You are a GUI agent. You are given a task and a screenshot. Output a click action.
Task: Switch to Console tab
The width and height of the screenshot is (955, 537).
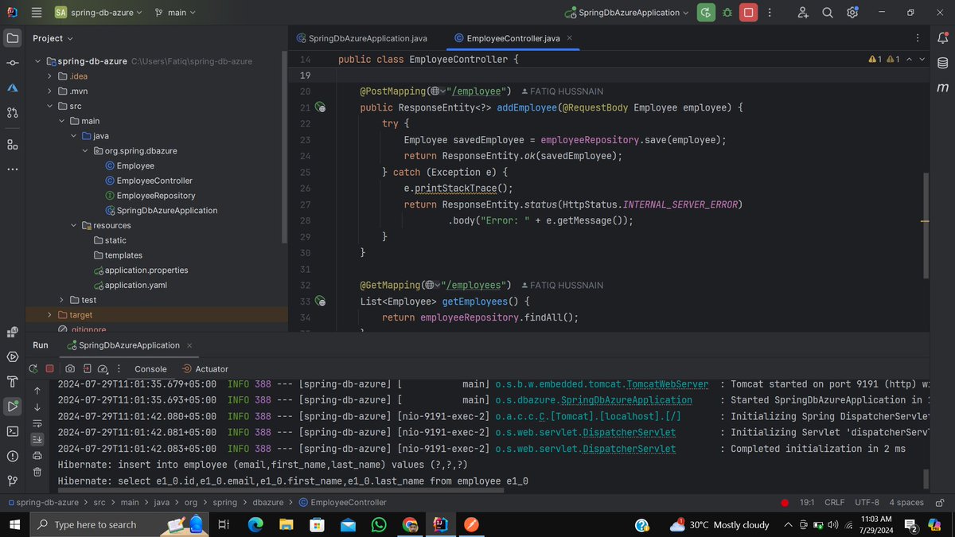coord(150,369)
